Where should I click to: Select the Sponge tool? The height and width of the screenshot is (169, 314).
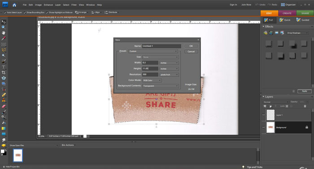coord(4,146)
